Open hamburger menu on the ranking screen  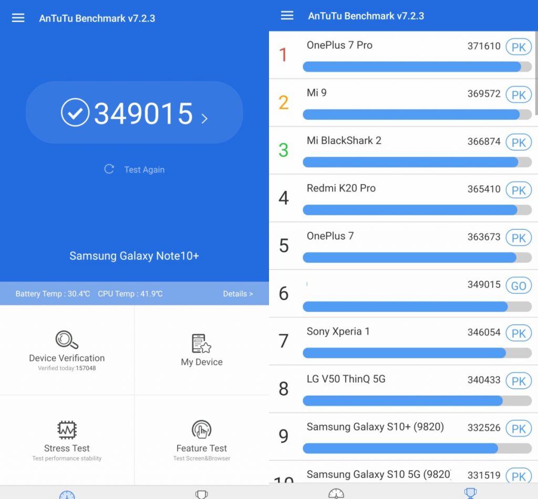287,15
